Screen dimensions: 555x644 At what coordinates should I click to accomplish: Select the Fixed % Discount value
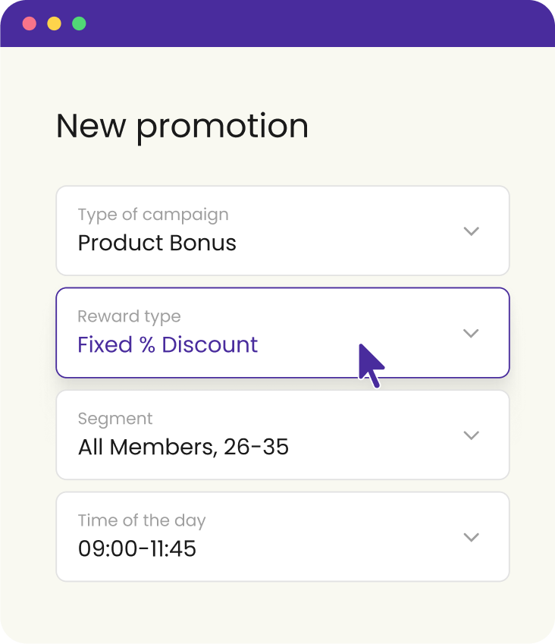pos(168,344)
